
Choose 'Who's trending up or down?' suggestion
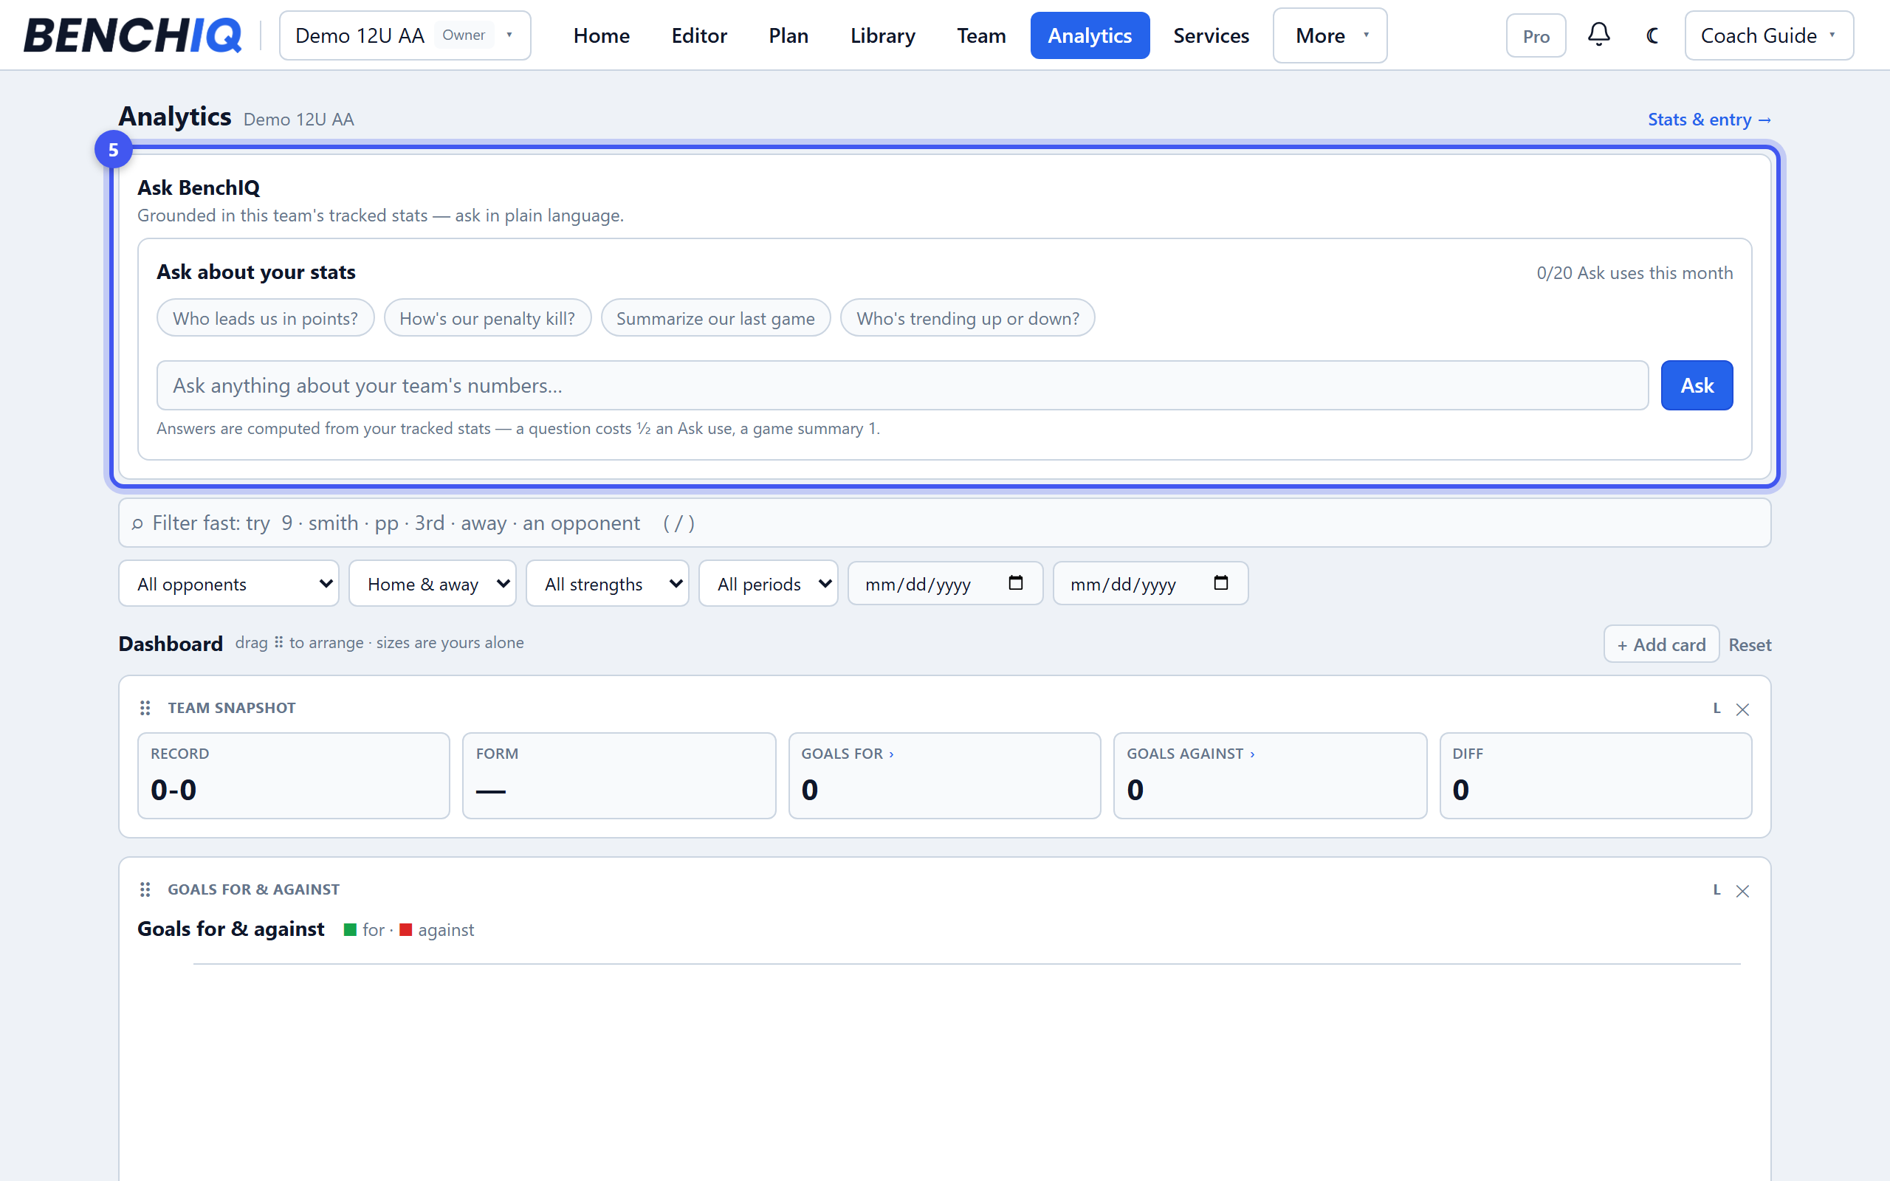(968, 318)
